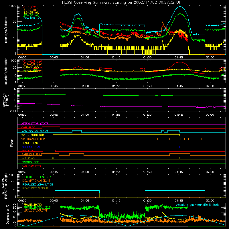Screen dimensions: 229x229
Task: Click the Degrees or % axis title
Action: (7, 215)
